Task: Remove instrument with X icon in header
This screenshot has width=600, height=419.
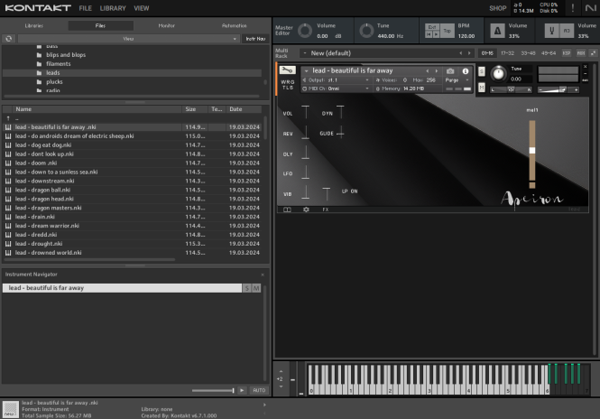Action: pos(585,67)
